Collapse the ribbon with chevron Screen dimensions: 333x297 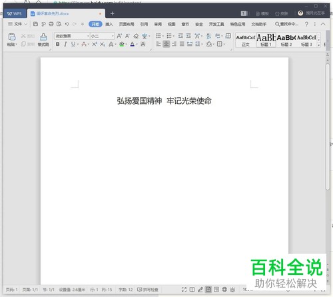[x=323, y=24]
